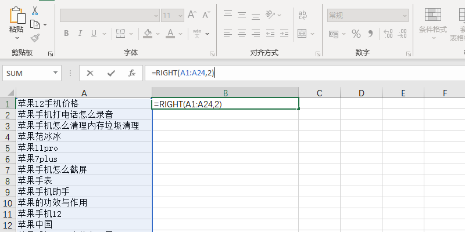The width and height of the screenshot is (465, 232).
Task: Open the phonetic guide dropdown arrow
Action: (208, 34)
